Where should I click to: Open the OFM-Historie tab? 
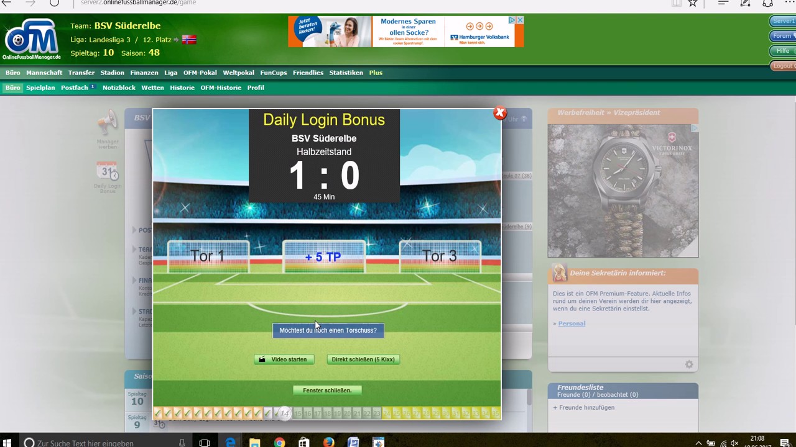[x=221, y=88]
